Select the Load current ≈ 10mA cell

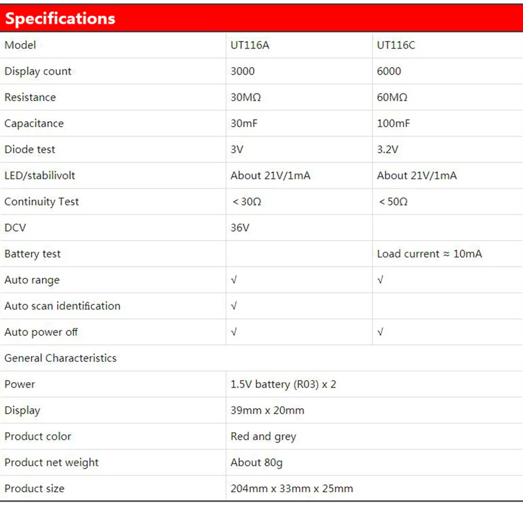point(429,254)
